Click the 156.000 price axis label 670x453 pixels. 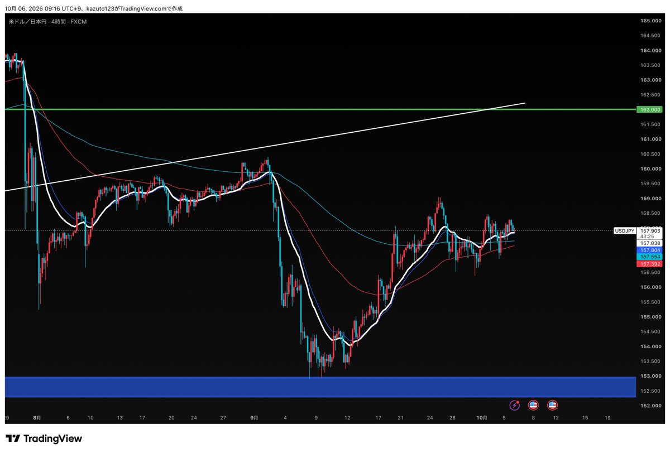tap(650, 287)
